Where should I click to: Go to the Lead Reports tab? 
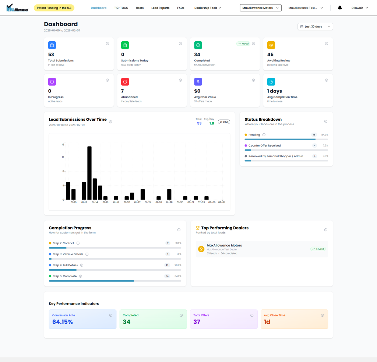pyautogui.click(x=160, y=8)
